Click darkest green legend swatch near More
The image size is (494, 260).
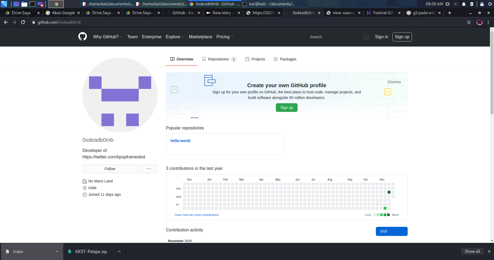388,215
